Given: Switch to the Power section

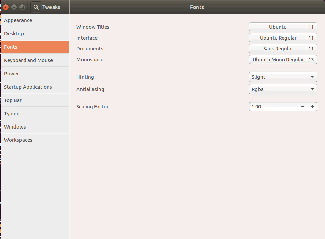Looking at the screenshot, I should pos(35,73).
